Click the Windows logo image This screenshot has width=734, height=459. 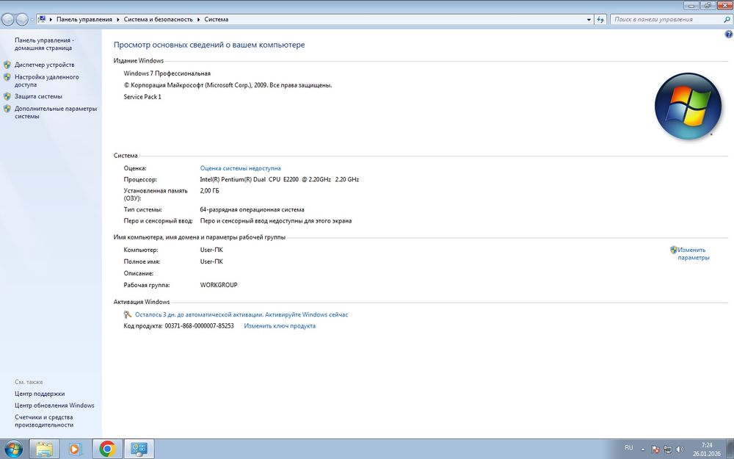tap(688, 106)
